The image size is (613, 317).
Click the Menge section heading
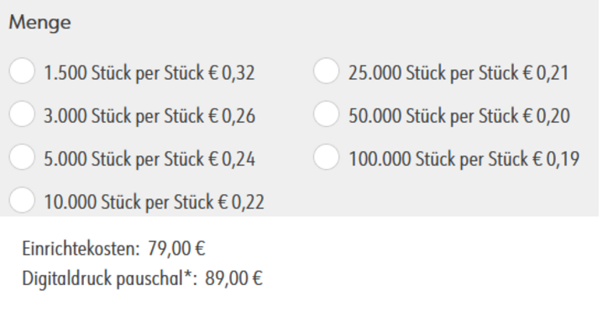pos(39,23)
